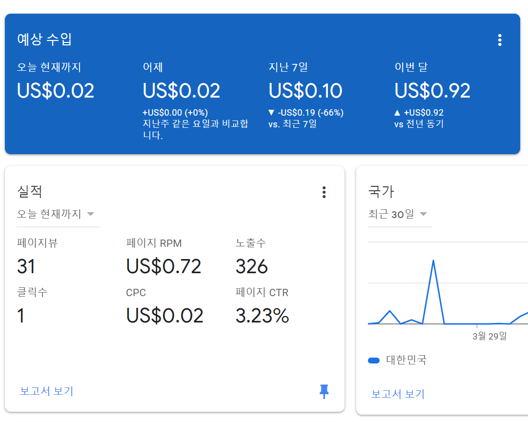Click the US$0.92 value under 이번 달
Viewport: 528px width, 422px height.
pos(432,91)
